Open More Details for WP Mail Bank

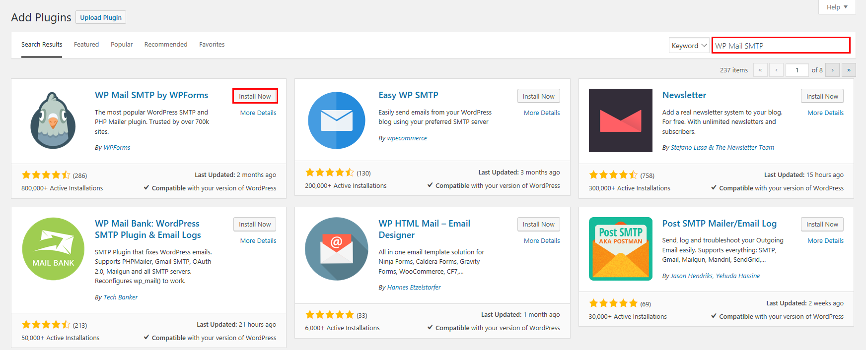(258, 241)
